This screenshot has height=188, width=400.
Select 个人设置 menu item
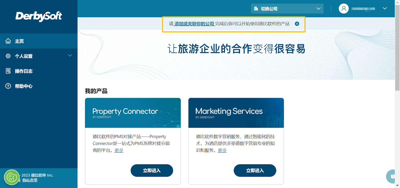click(39, 56)
